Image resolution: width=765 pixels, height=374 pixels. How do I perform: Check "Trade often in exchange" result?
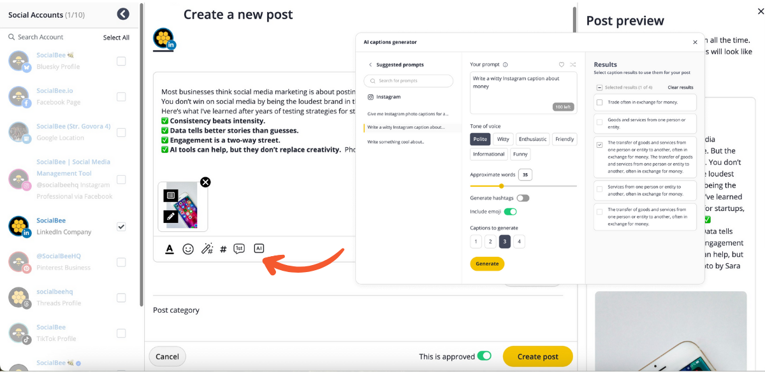599,102
